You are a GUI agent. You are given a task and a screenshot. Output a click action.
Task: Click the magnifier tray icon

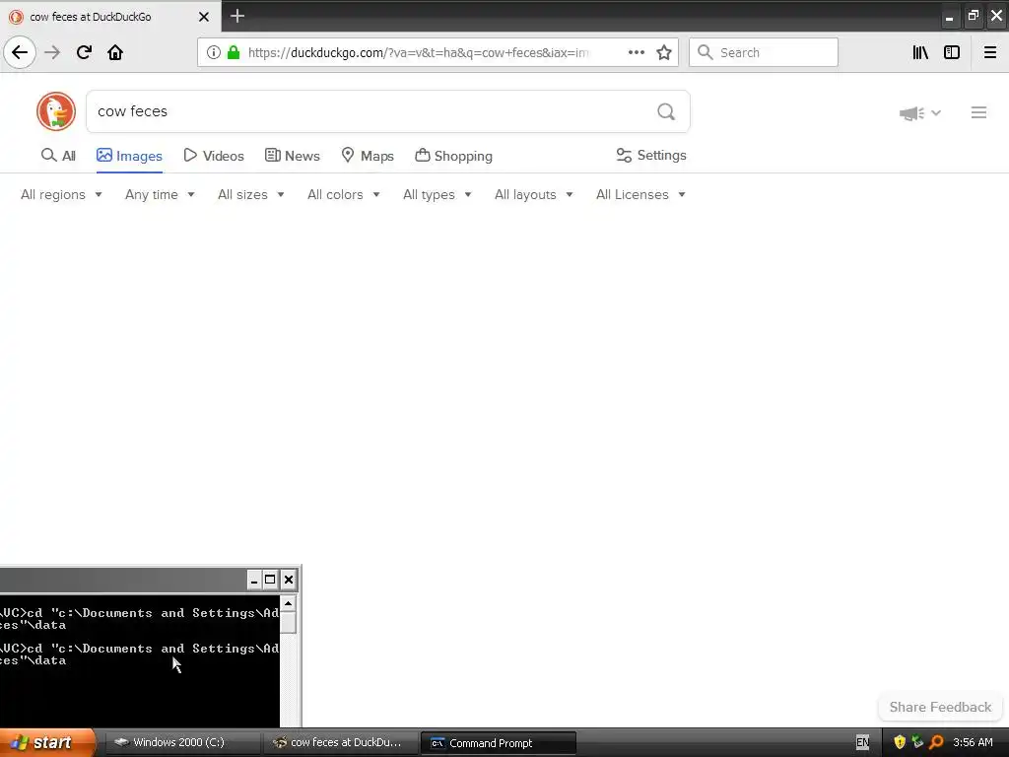coord(936,742)
